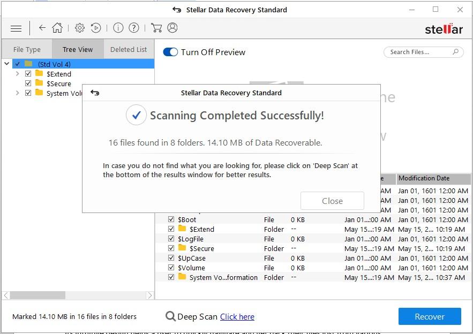
Task: Open the hamburger menu
Action: [16, 28]
